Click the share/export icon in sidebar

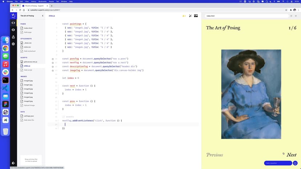[13, 37]
